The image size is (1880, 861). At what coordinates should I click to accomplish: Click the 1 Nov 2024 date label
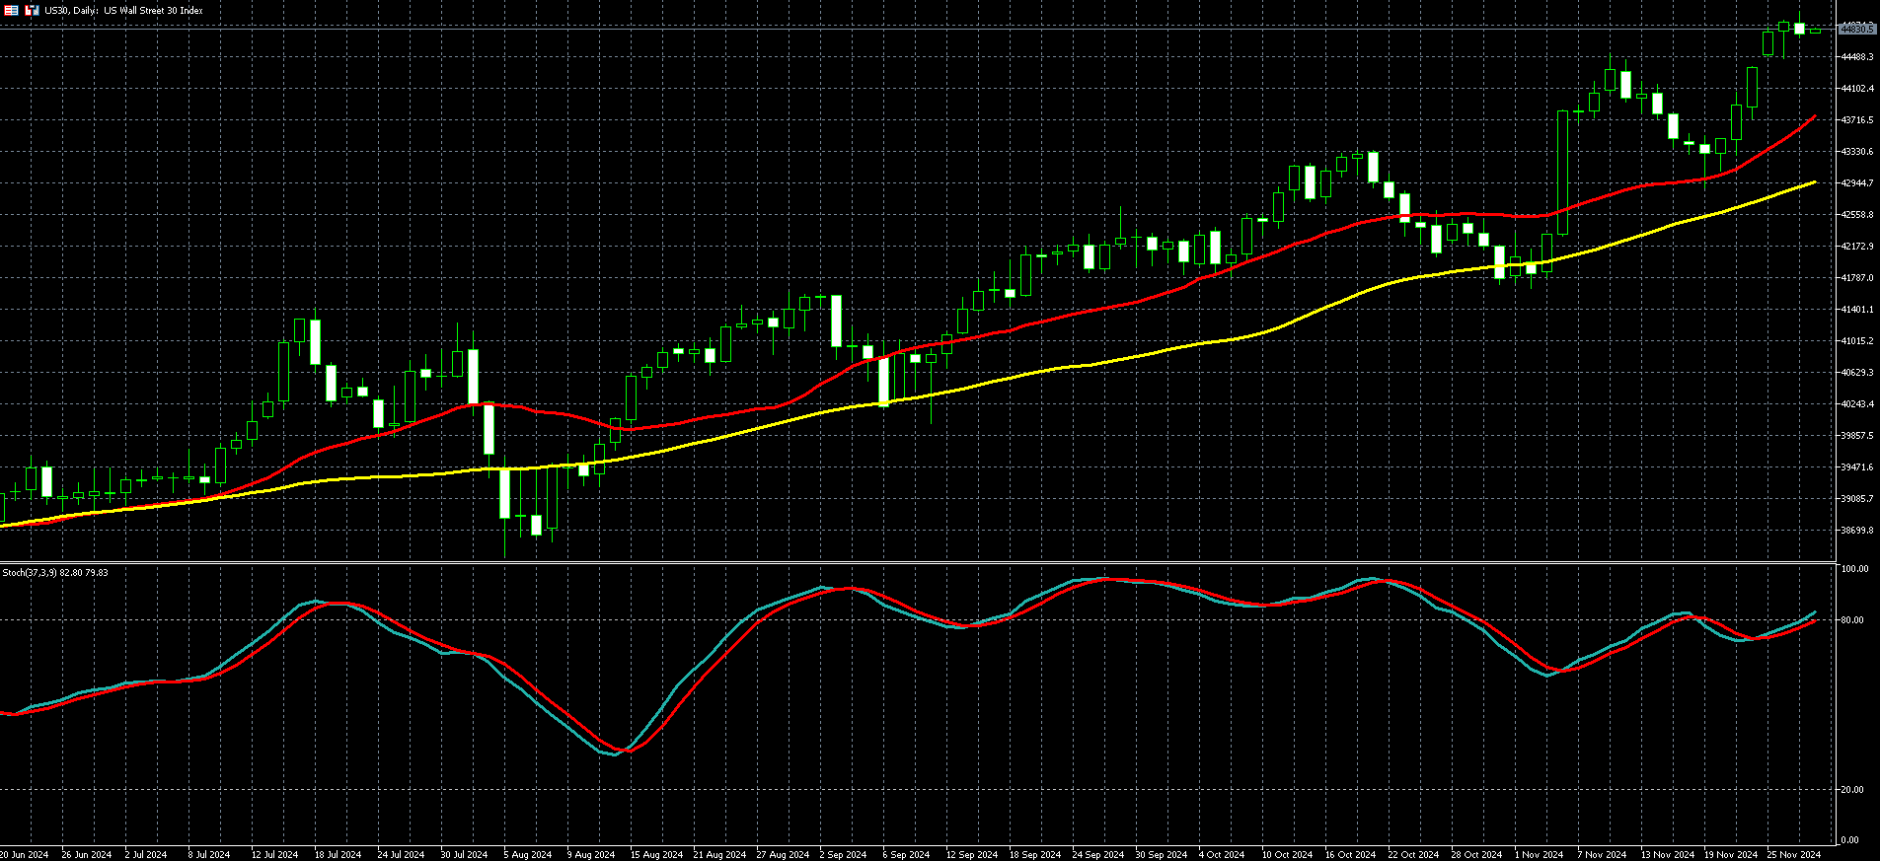pos(1539,854)
